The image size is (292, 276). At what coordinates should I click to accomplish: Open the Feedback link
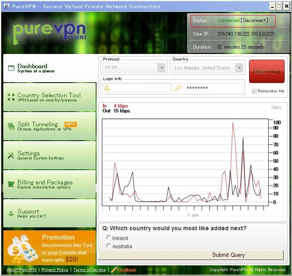click(x=127, y=270)
